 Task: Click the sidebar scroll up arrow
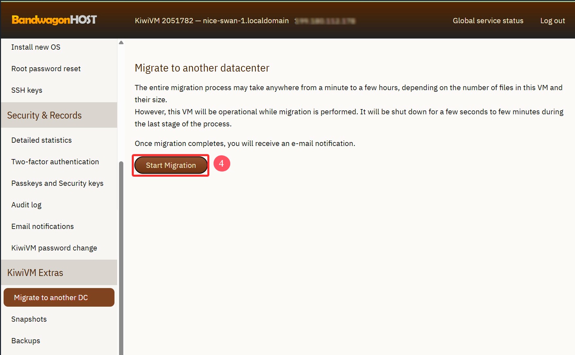coord(121,42)
